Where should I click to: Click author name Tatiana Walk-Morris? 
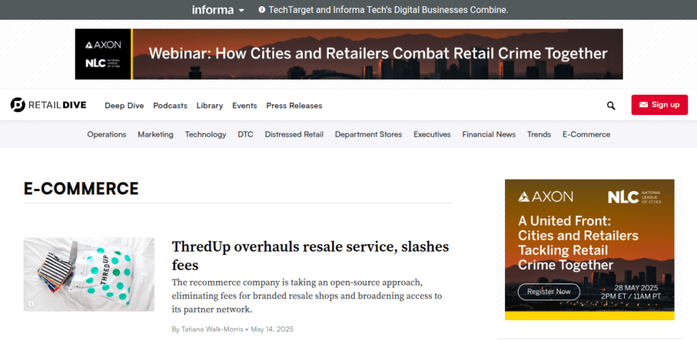[x=212, y=329]
